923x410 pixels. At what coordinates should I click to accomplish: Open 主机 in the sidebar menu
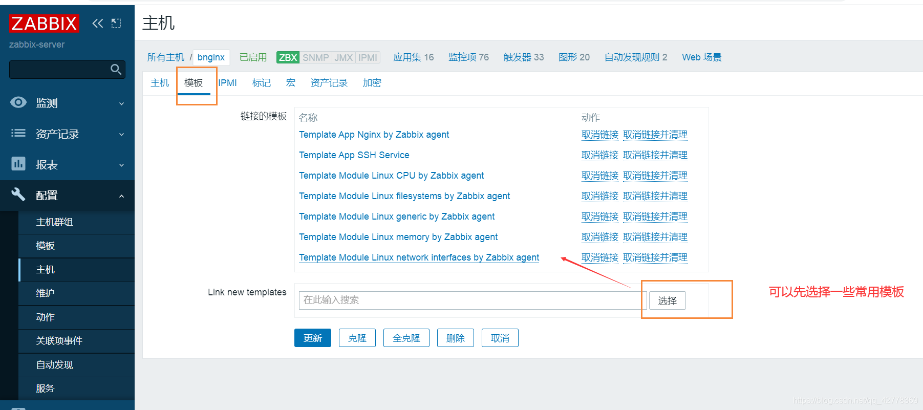point(77,270)
